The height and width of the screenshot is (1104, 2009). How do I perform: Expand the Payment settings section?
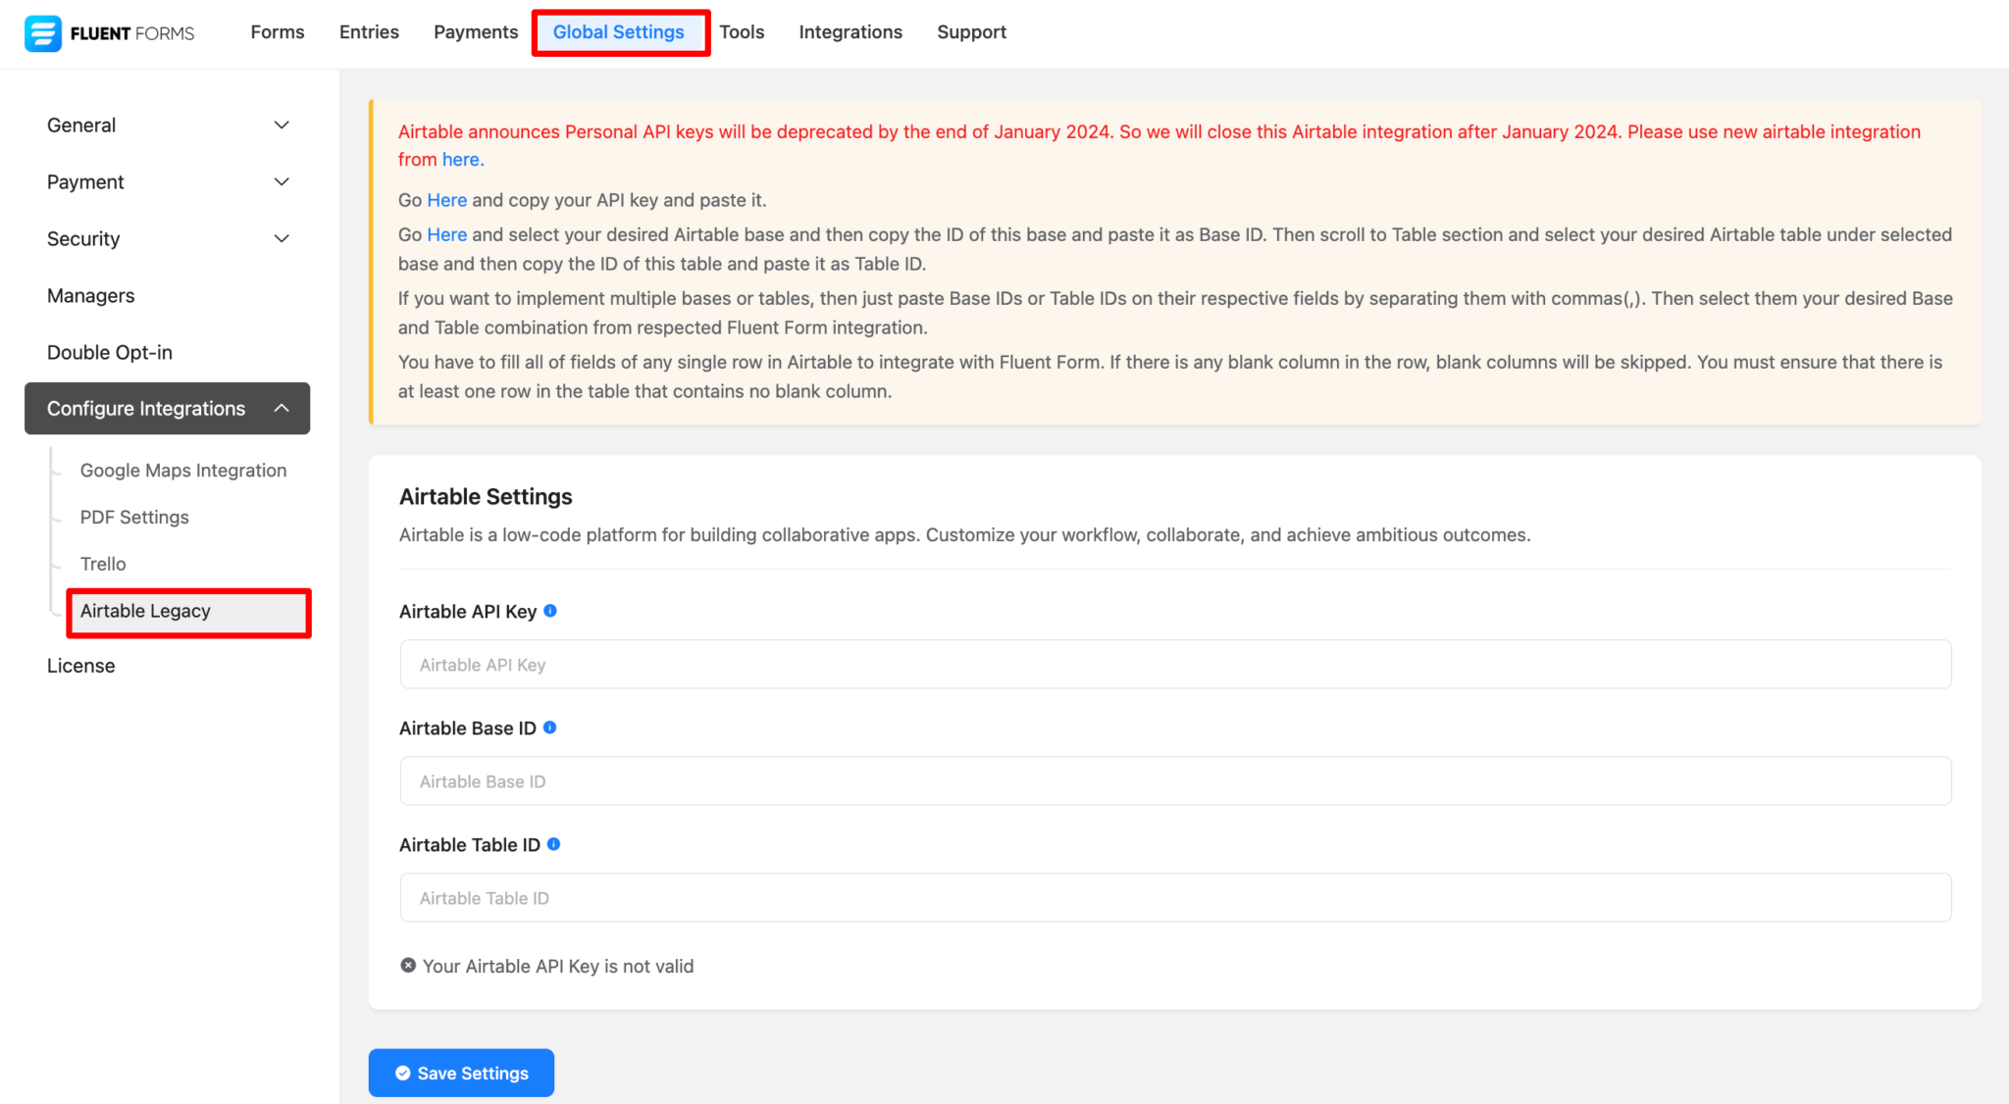pyautogui.click(x=281, y=181)
